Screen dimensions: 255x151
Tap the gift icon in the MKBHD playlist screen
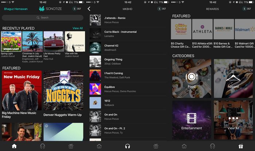coord(156,146)
